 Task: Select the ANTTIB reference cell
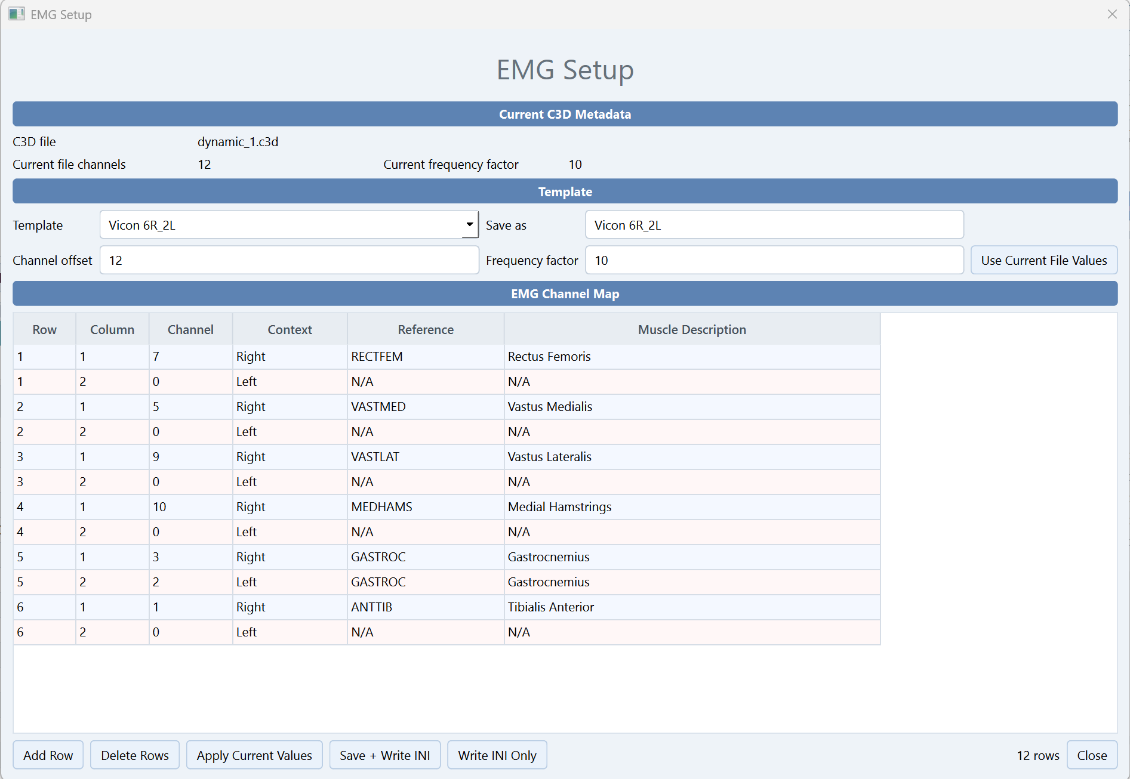tap(426, 607)
